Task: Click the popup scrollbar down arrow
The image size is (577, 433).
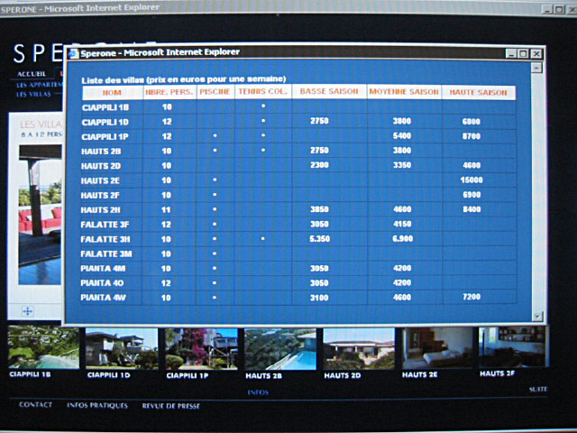Action: click(537, 317)
